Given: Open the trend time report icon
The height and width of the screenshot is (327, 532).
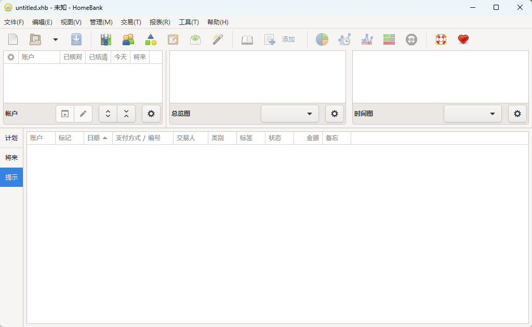Looking at the screenshot, I should 344,39.
